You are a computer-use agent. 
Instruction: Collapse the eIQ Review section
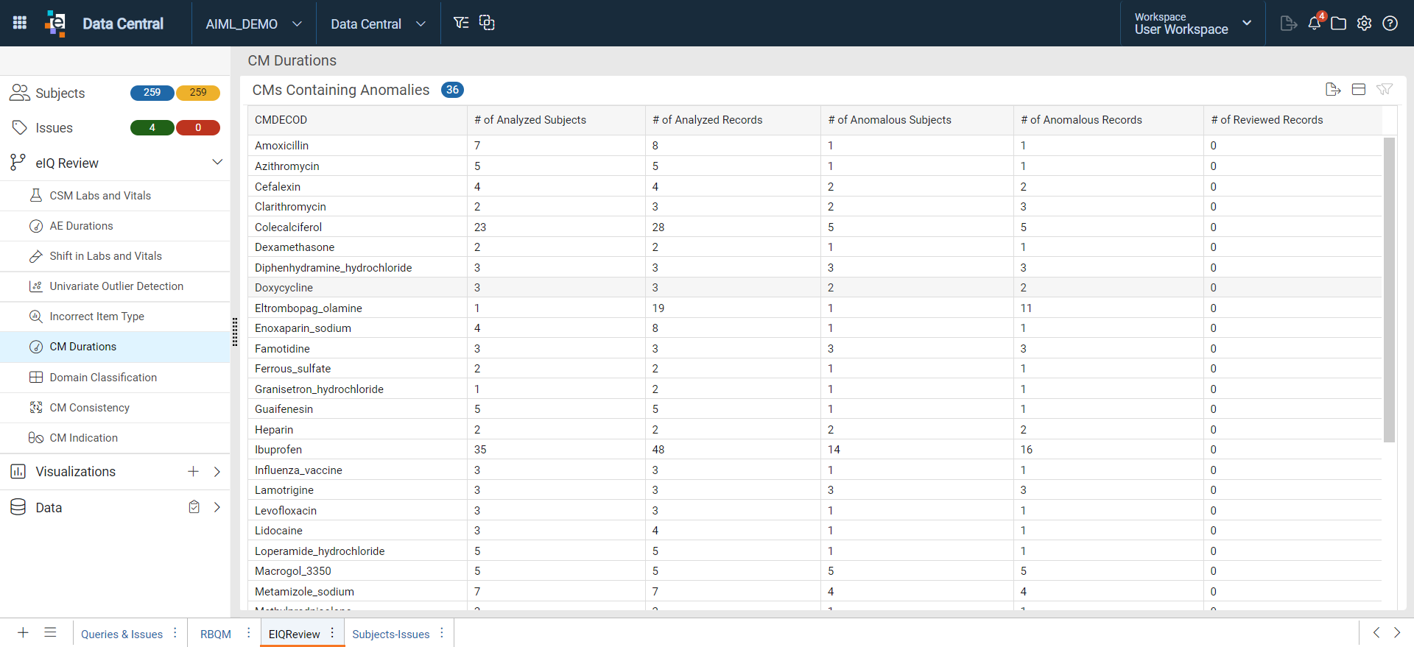[217, 163]
